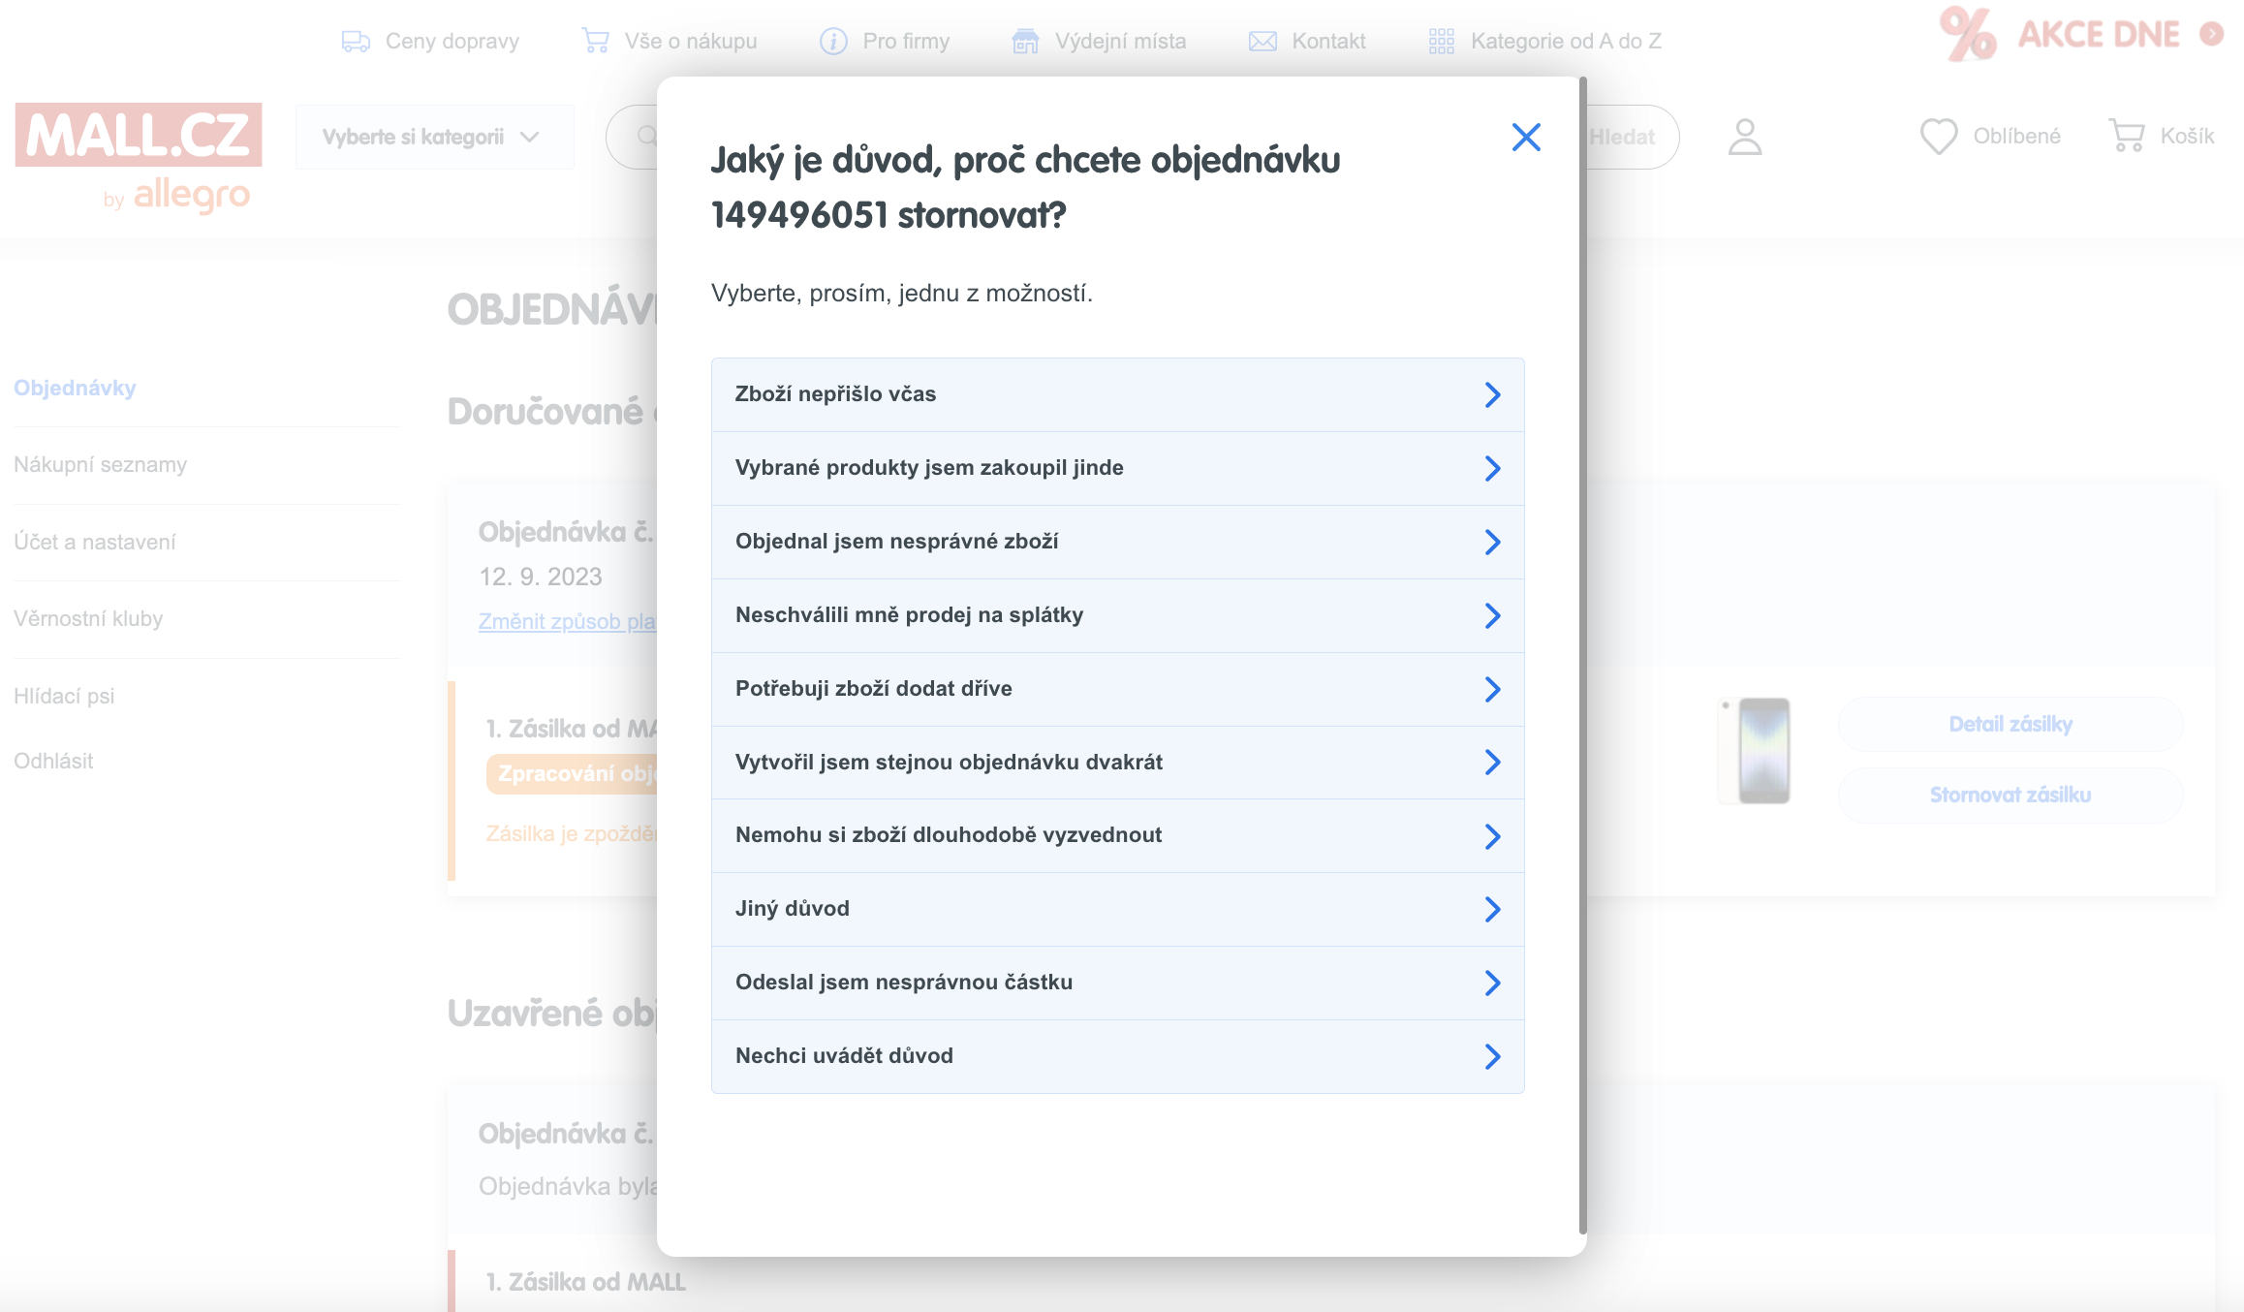Pick Objednal jsem nesprávné zboží option
2244x1312 pixels.
pos(1117,542)
